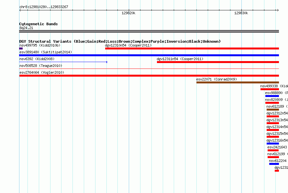Open the nsv6392 (Kidd2008) label
This screenshot has width=288, height=193.
(x=37, y=59)
